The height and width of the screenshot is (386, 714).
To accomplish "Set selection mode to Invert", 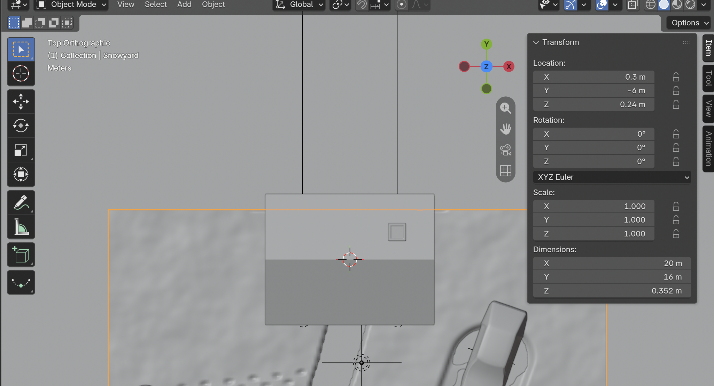I will coord(54,23).
